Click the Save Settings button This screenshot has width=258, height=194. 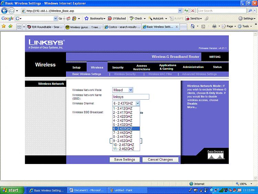[125, 160]
